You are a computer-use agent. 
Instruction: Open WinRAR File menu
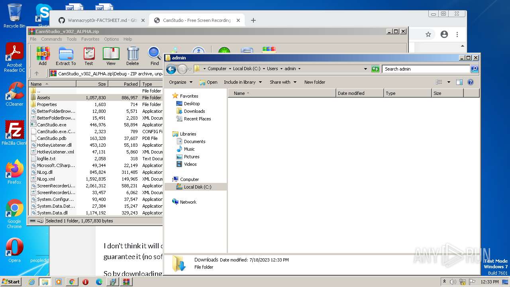33,39
